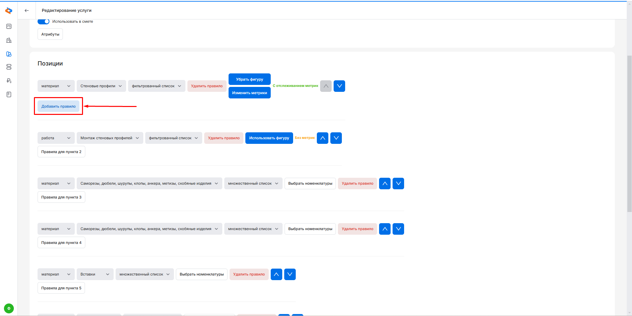Screen dimensions: 632x316
Task: Move Вставки rule down
Action: [x=290, y=274]
